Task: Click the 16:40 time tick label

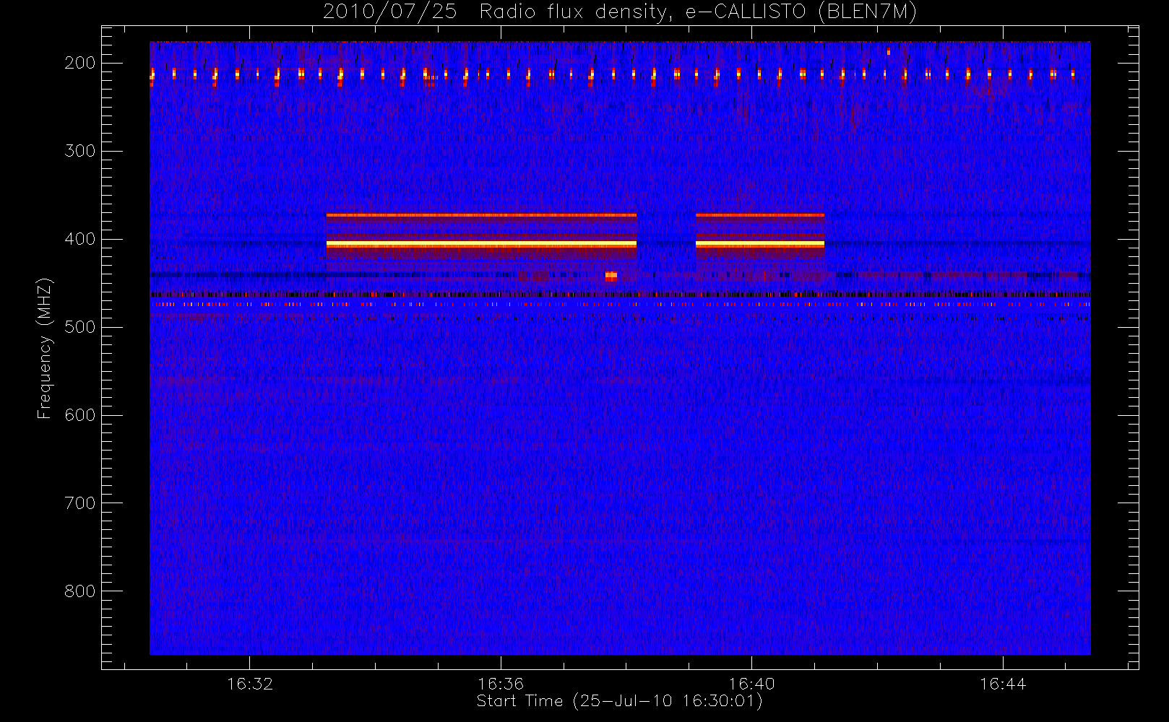Action: pyautogui.click(x=751, y=684)
